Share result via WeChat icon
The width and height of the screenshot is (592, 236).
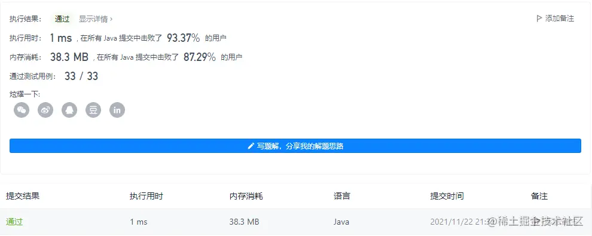[22, 110]
